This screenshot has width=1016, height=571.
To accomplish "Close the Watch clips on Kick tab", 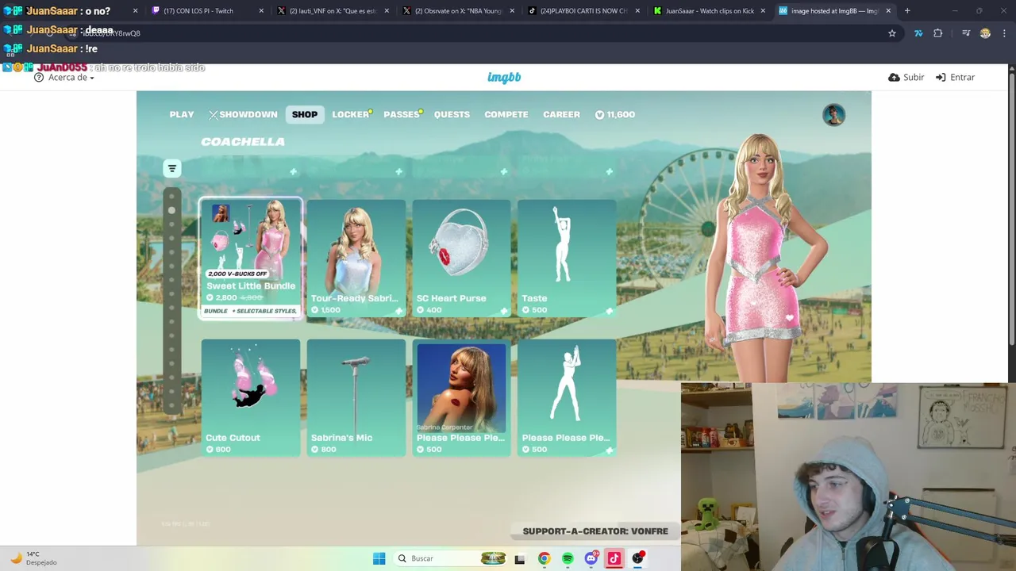I will (x=763, y=11).
